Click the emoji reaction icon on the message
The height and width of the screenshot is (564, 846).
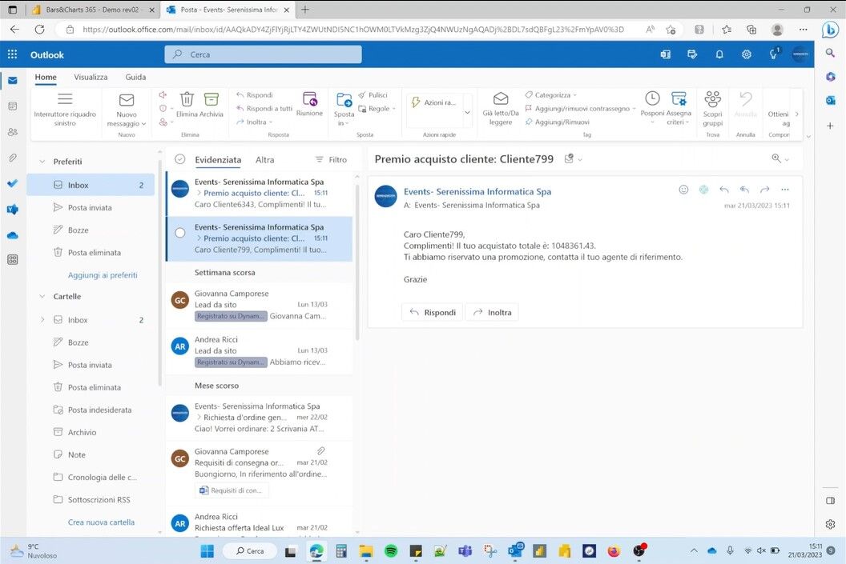(683, 190)
